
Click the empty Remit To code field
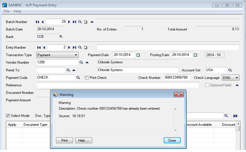click(x=51, y=70)
